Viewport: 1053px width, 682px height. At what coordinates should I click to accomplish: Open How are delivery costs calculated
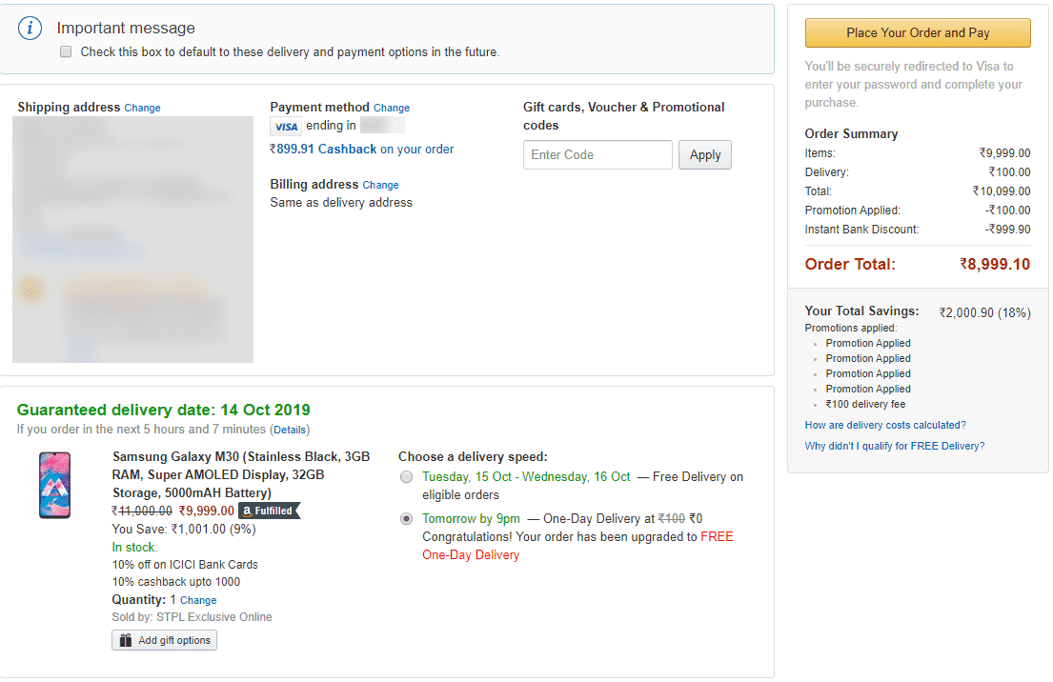[x=884, y=426]
